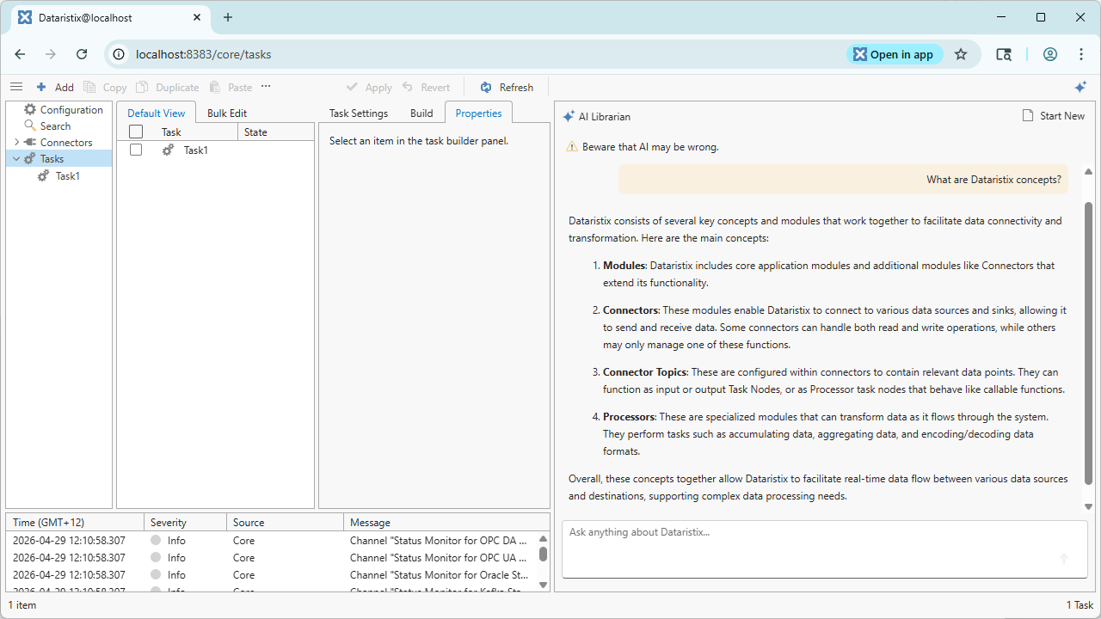Check the select-all tasks header checkbox
1101x619 pixels.
tap(136, 132)
